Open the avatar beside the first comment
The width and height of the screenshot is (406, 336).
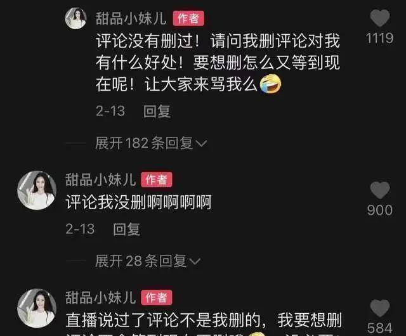coord(75,18)
